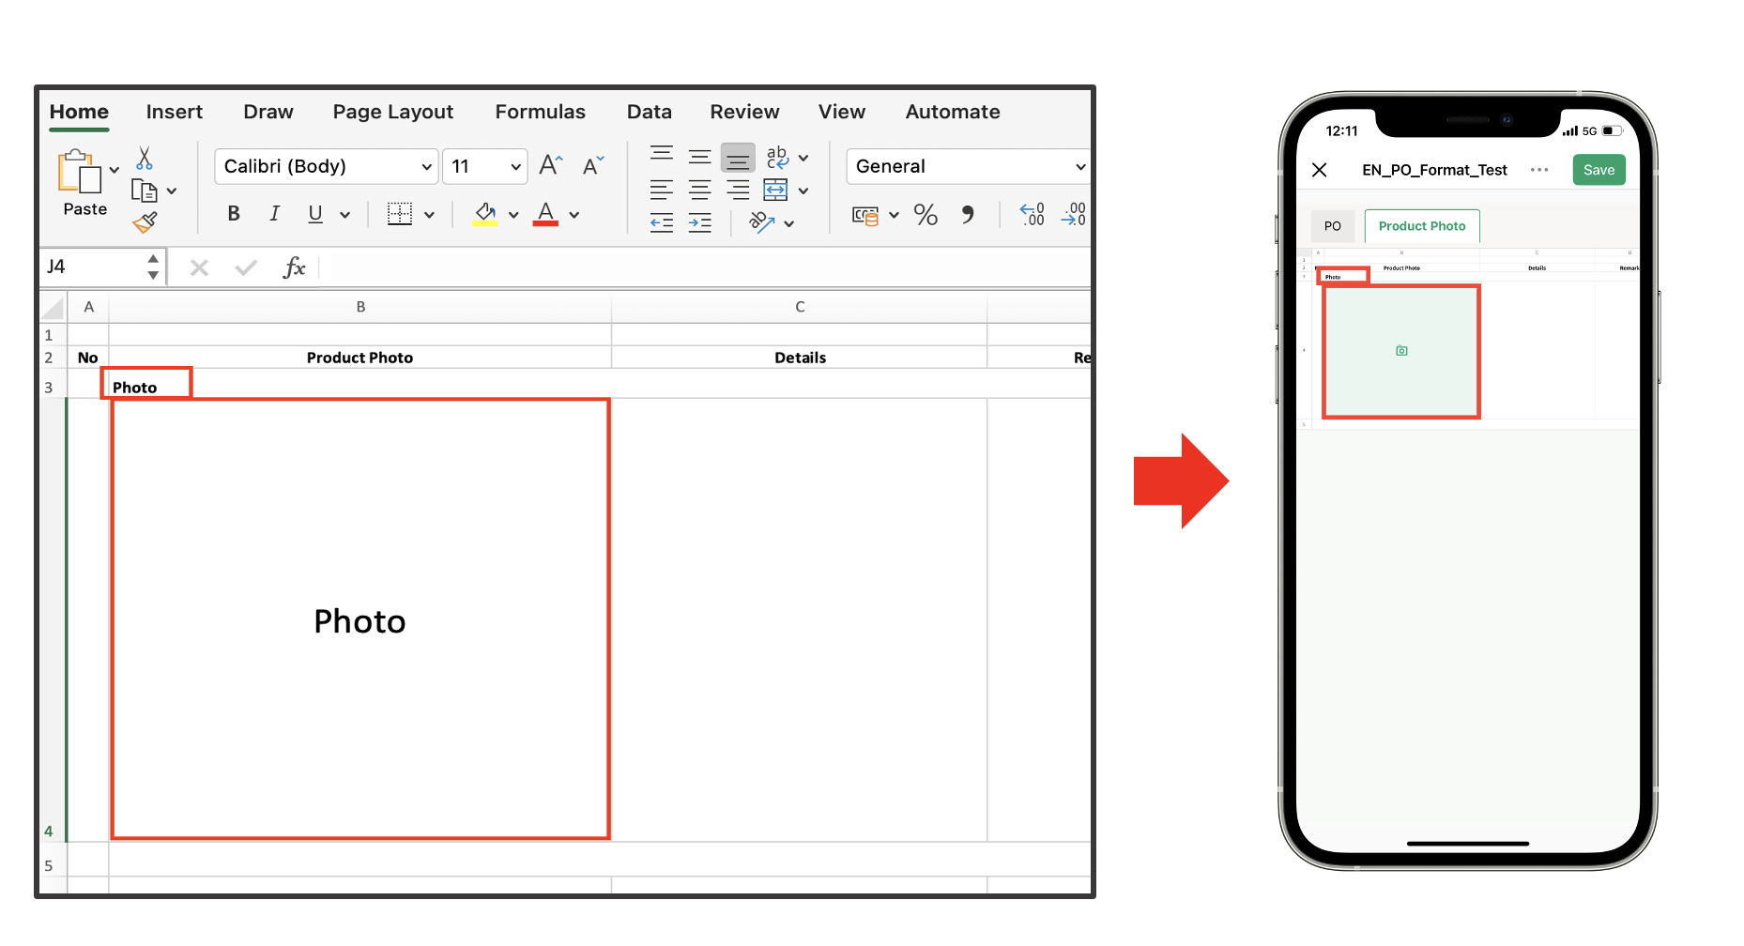Image resolution: width=1744 pixels, height=946 pixels.
Task: Apply the yellow fill color swatch
Action: click(485, 215)
